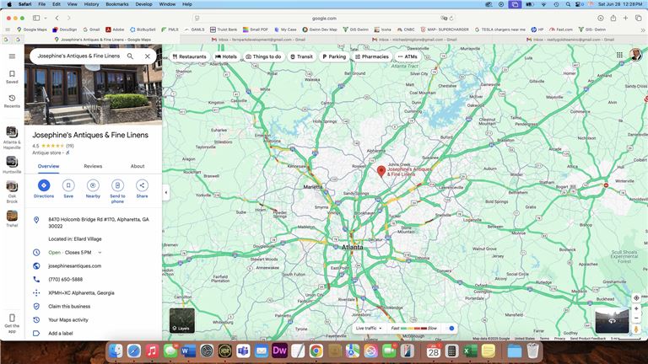Send this place to phone
648x364 pixels.
[x=117, y=191]
